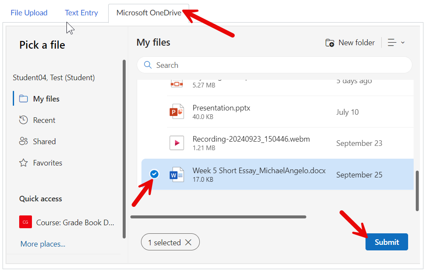Viewport: 426px width, 273px height.
Task: Open the Shared section
Action: [x=44, y=141]
